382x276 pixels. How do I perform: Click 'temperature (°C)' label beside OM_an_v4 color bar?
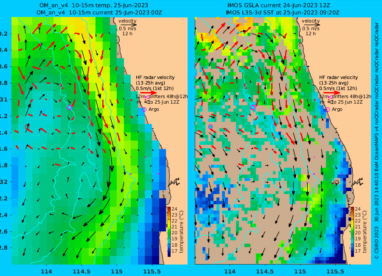coord(181,231)
